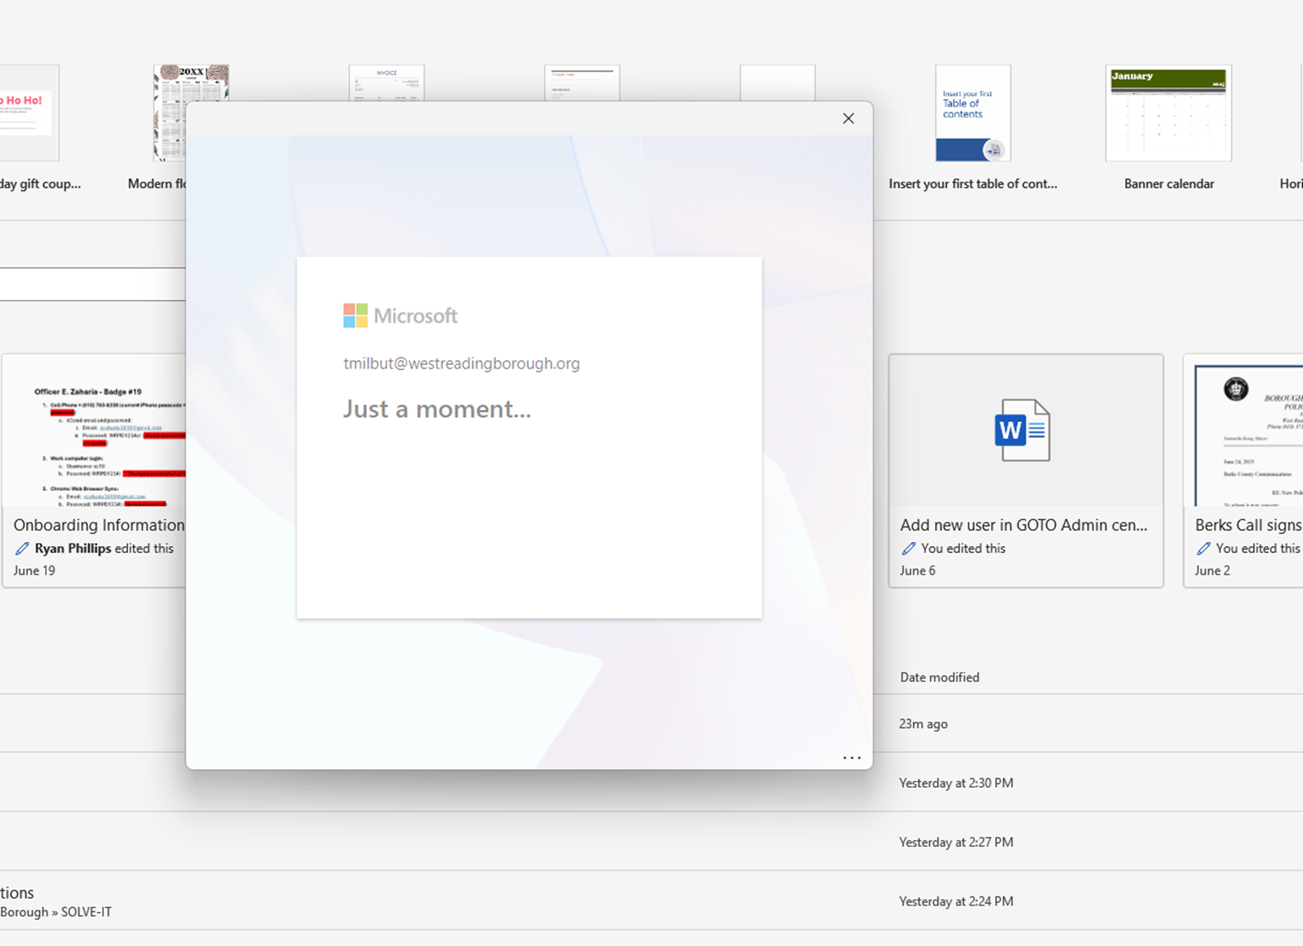The image size is (1303, 946).
Task: Click the 'Banner calendar' template label
Action: [x=1169, y=183]
